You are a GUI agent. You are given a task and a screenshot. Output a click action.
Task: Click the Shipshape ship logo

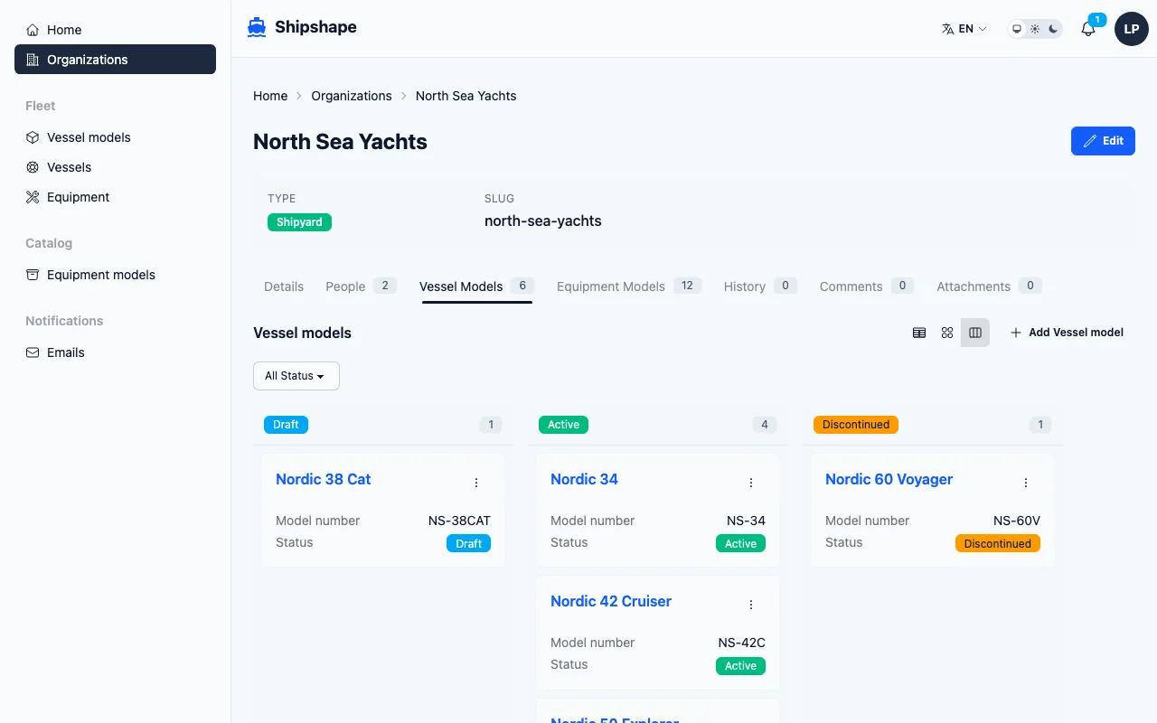coord(256,27)
